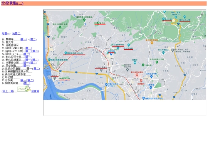Open 圖二 for 29. 北投公民會館
The height and width of the screenshot is (156, 208).
[x=36, y=69]
